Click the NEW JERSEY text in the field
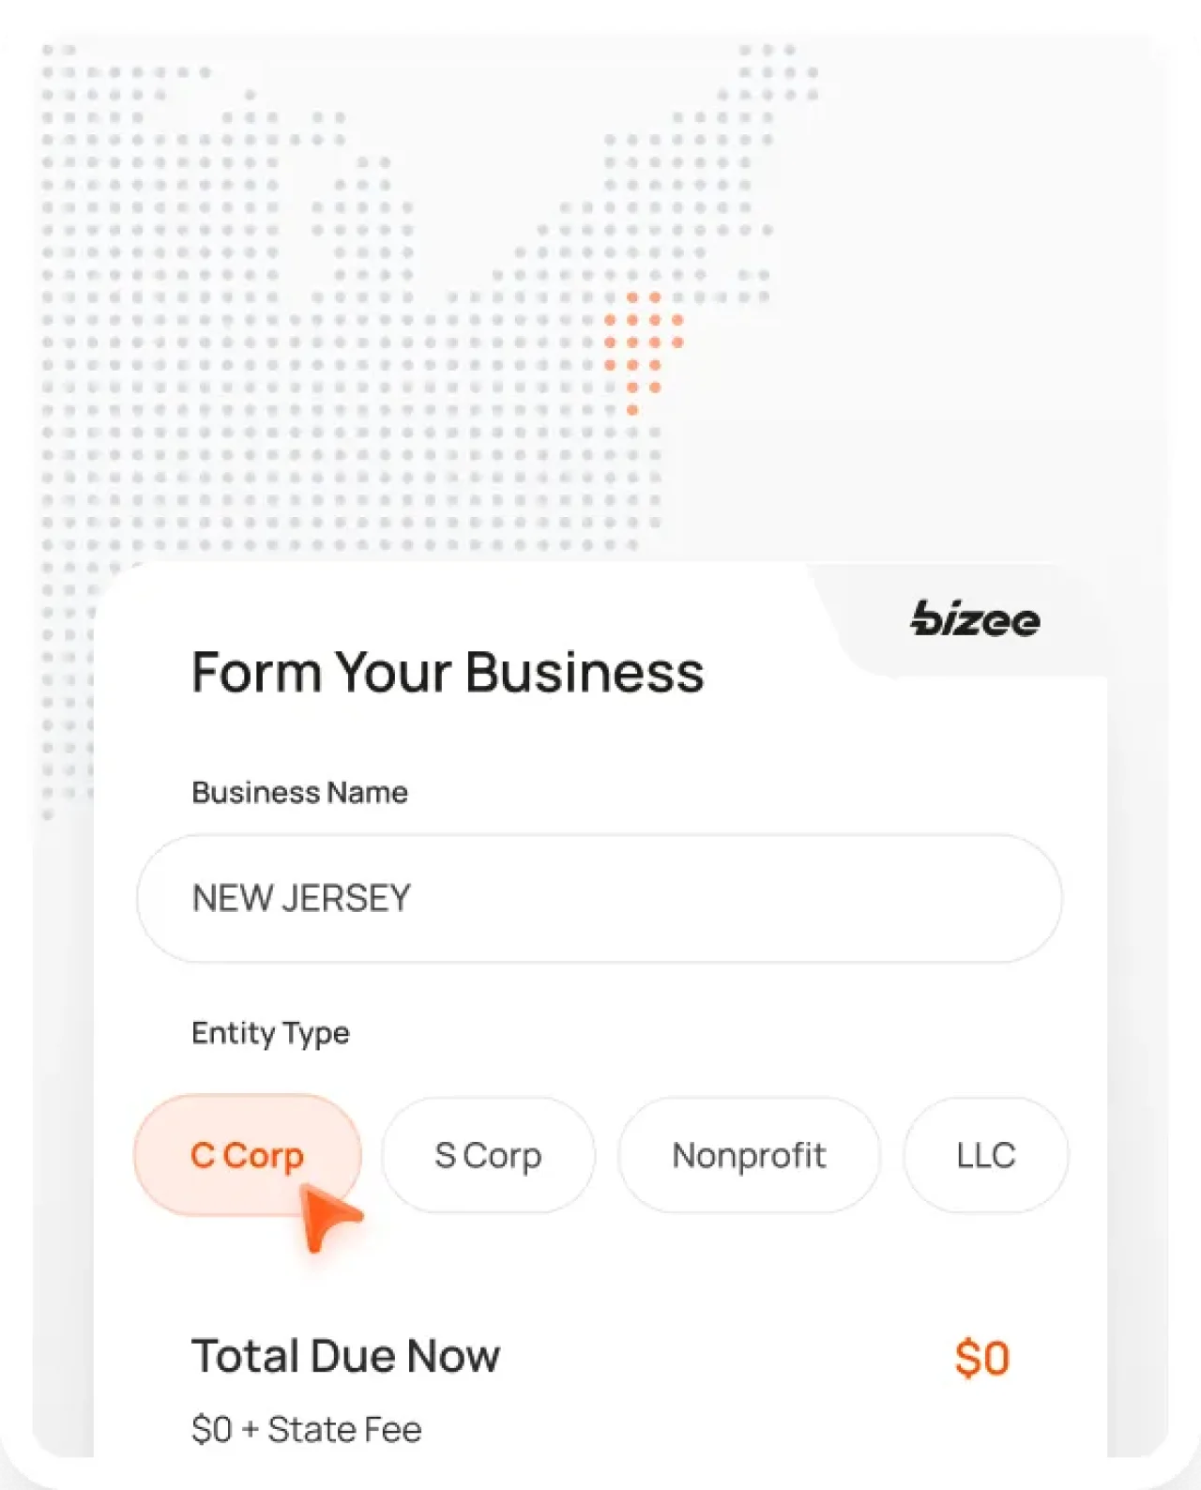The width and height of the screenshot is (1201, 1490). pyautogui.click(x=302, y=898)
